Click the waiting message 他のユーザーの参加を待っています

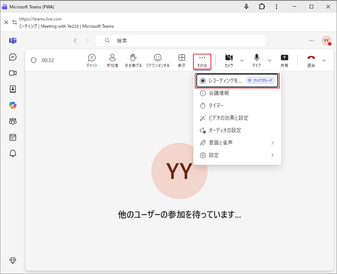point(179,214)
